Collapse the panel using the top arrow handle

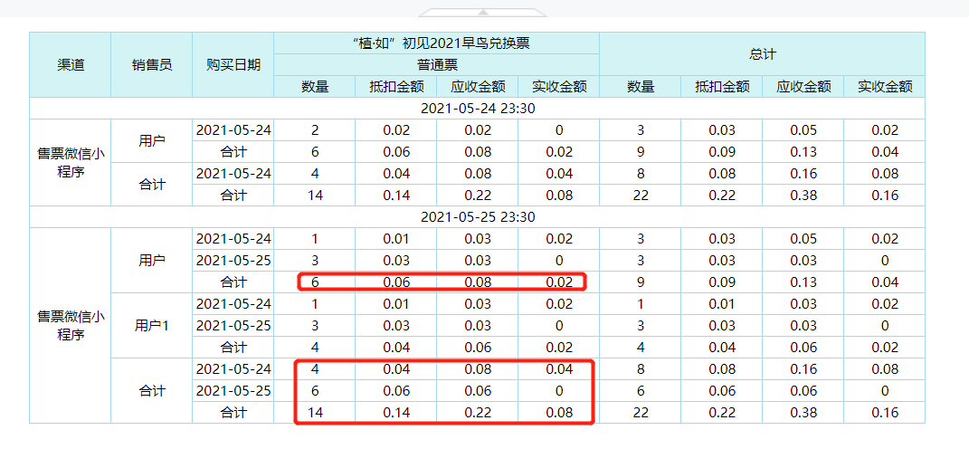483,12
